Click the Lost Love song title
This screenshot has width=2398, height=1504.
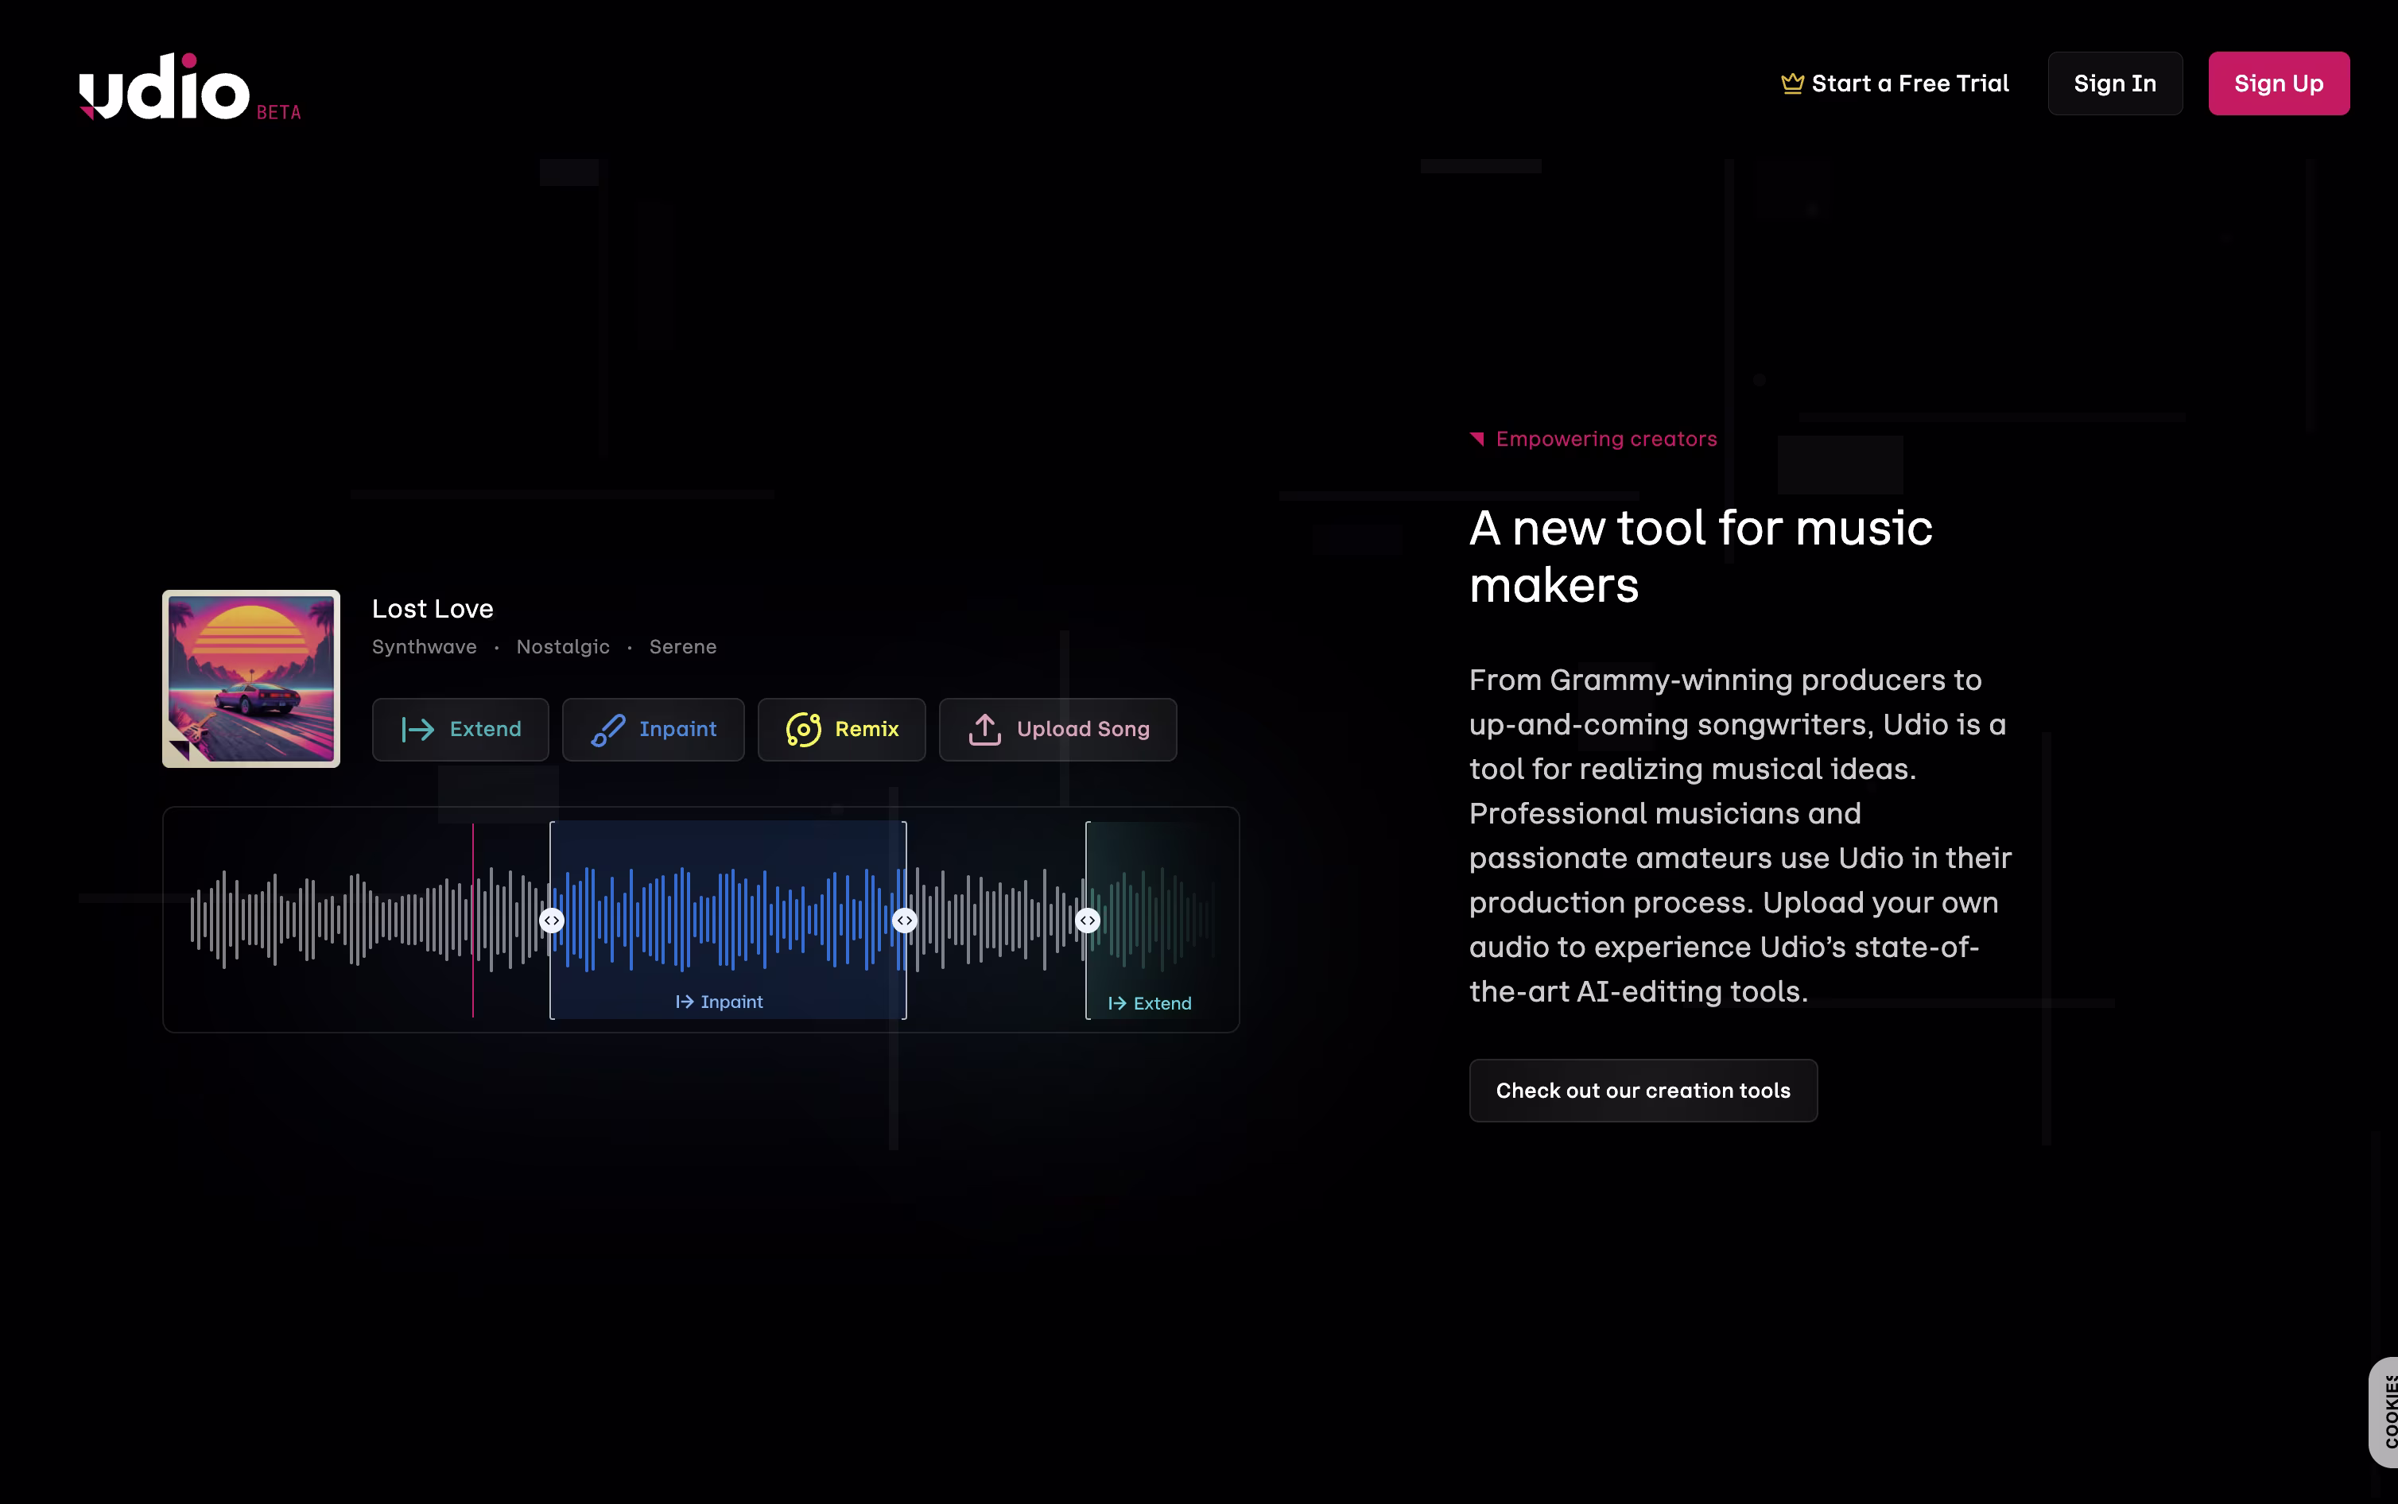click(x=433, y=609)
